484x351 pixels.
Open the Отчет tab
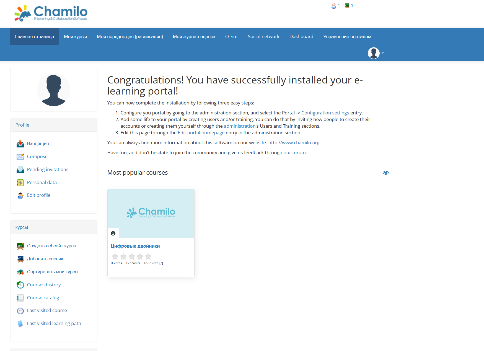coord(232,36)
